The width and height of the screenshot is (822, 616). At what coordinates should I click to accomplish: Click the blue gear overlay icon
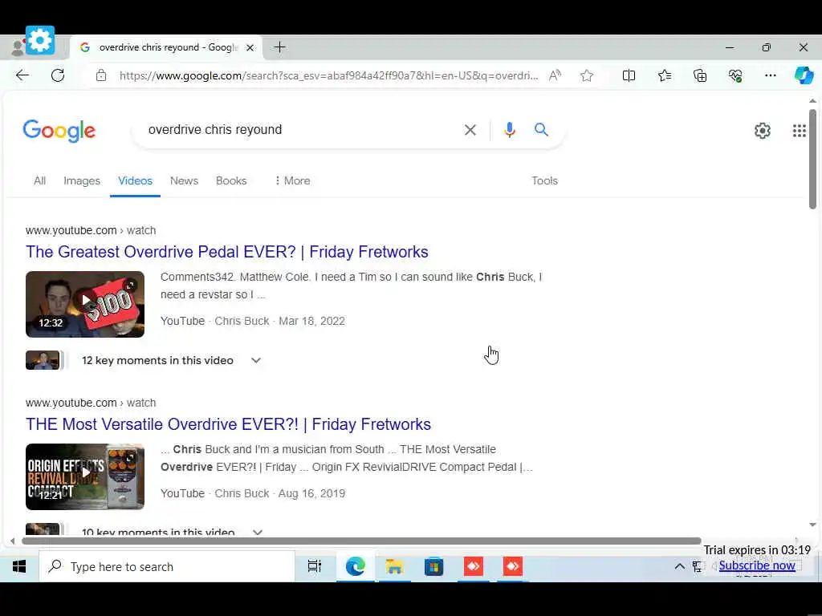point(40,40)
